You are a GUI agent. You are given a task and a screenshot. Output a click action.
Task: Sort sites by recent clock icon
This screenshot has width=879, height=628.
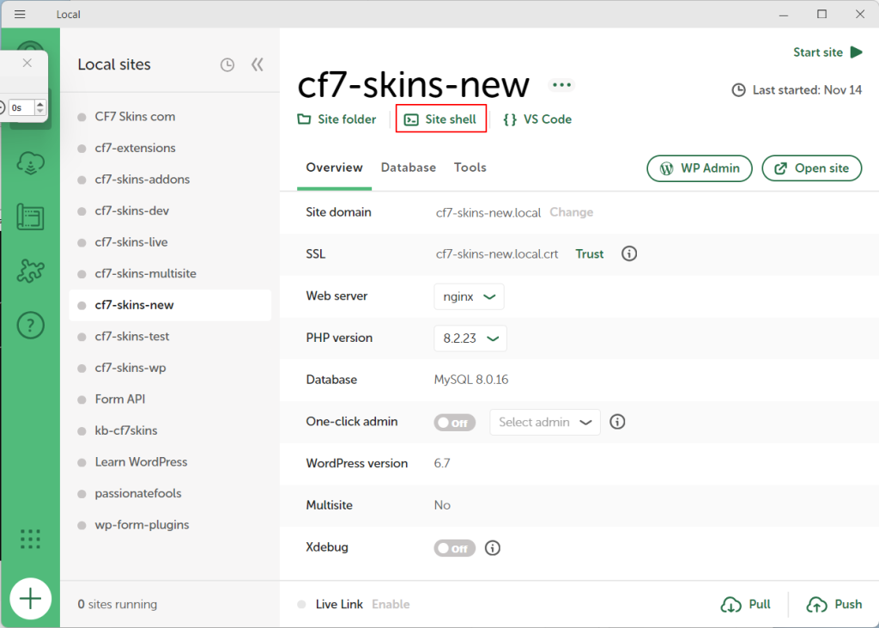pyautogui.click(x=227, y=64)
